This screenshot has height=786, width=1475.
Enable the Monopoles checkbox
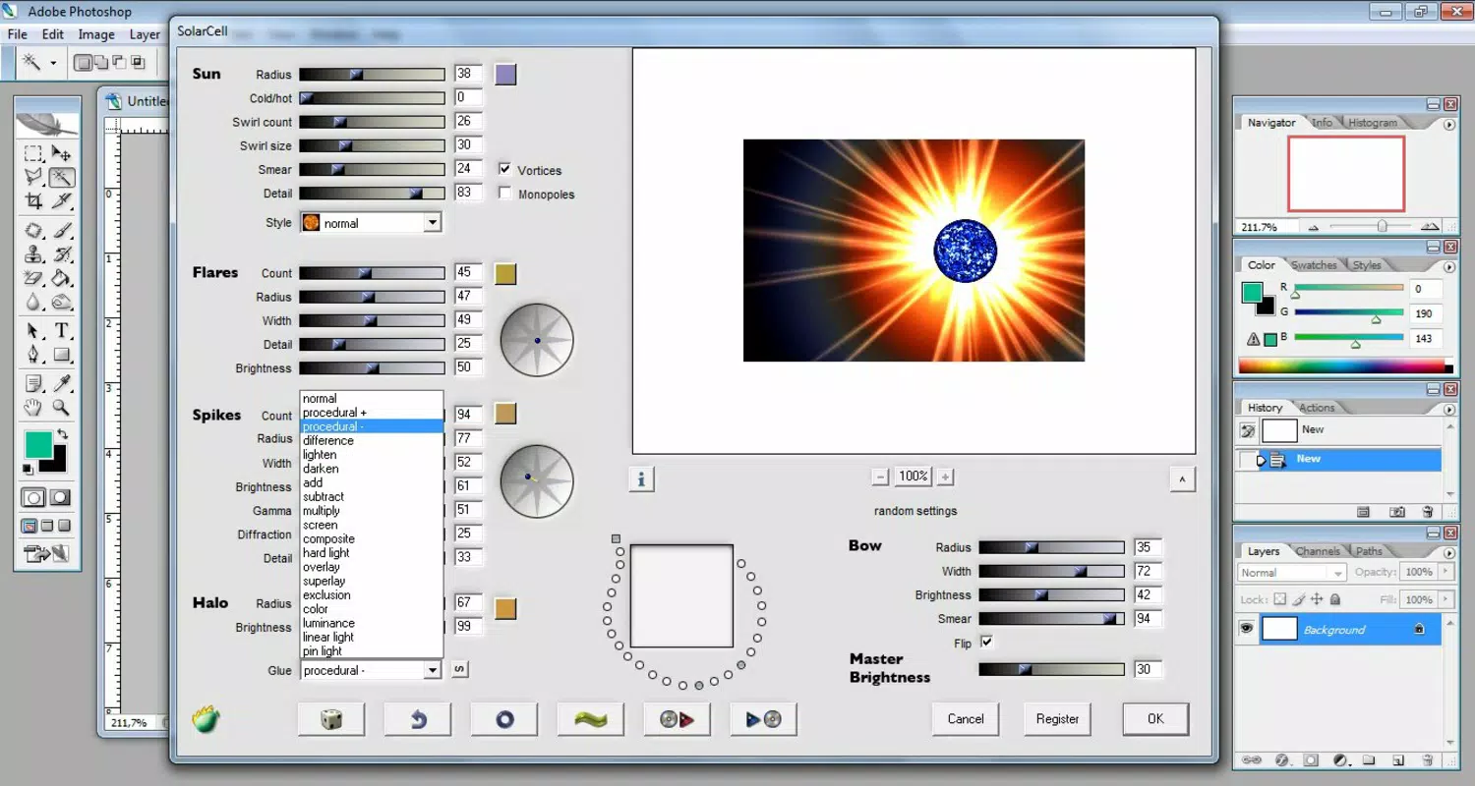pos(504,194)
